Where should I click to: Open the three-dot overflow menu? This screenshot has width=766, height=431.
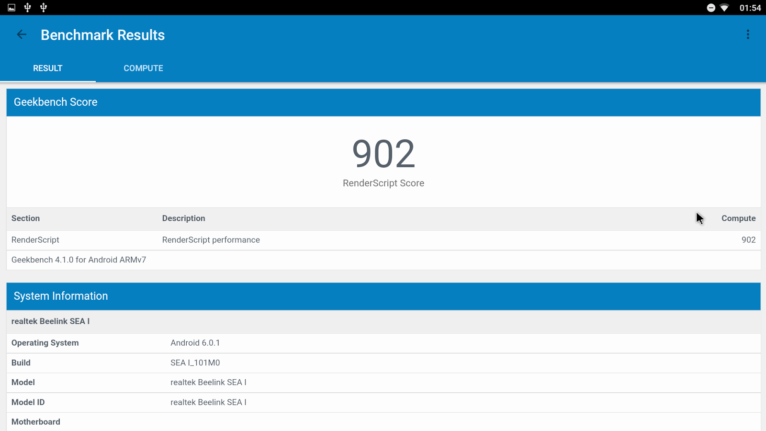coord(748,34)
